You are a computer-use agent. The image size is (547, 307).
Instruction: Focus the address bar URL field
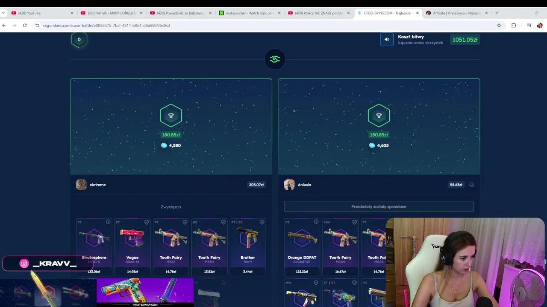click(265, 25)
